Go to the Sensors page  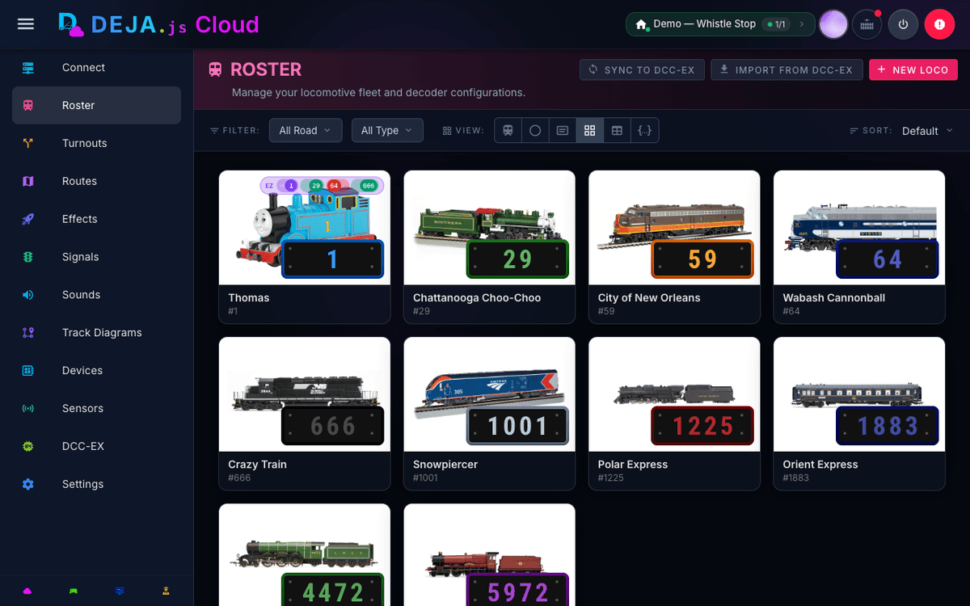coord(96,408)
